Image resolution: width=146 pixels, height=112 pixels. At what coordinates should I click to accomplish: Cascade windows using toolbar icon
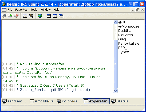(x=61, y=16)
